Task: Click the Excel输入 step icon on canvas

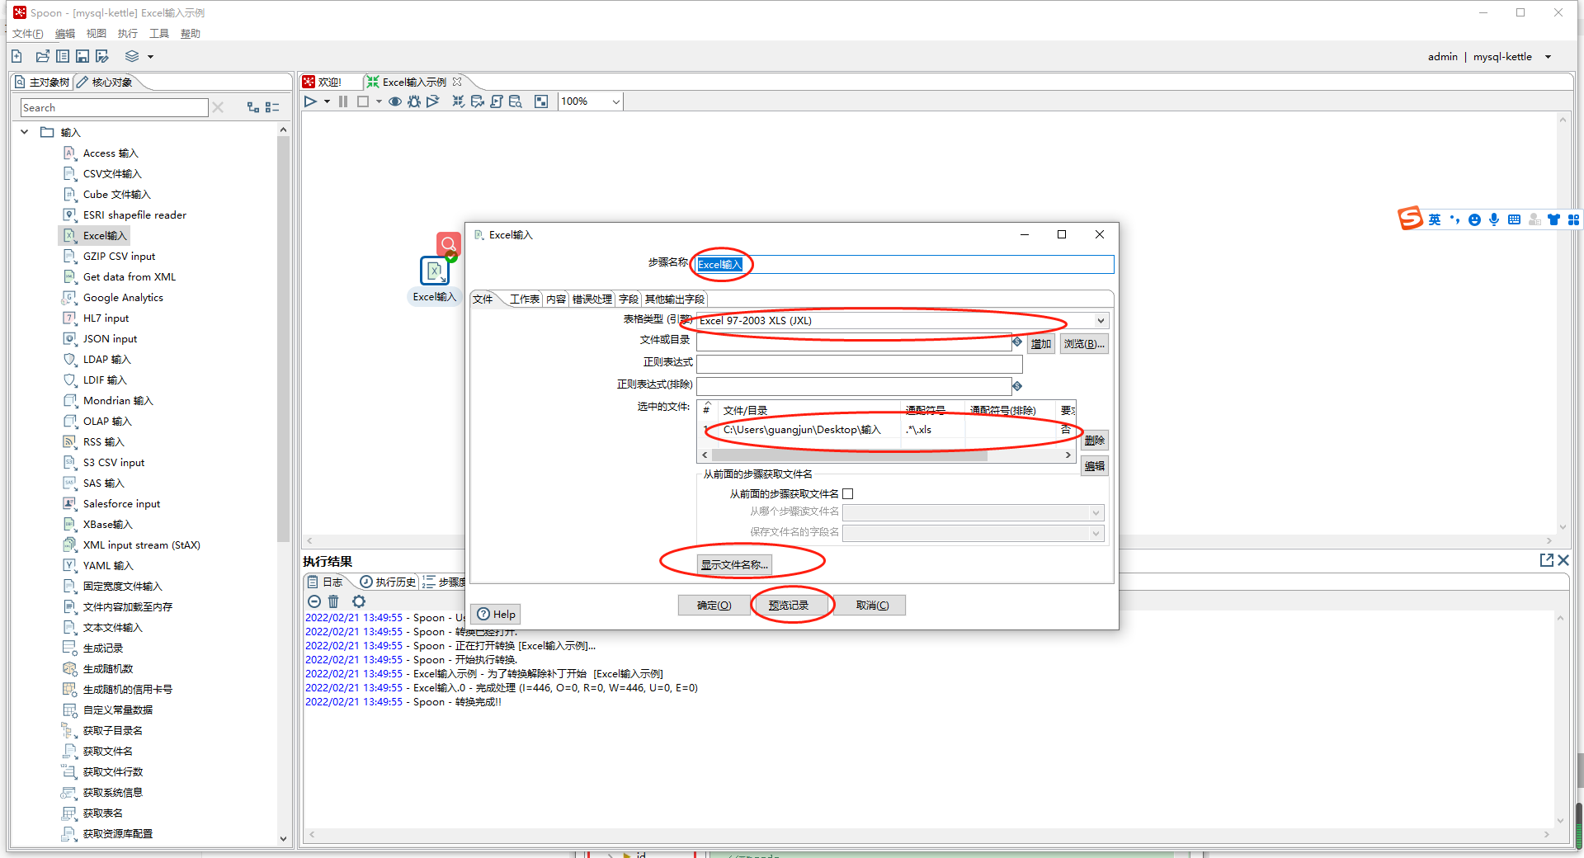Action: [x=434, y=271]
